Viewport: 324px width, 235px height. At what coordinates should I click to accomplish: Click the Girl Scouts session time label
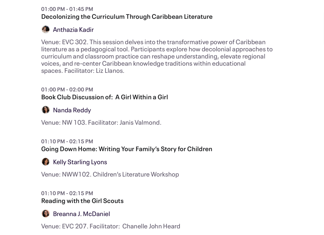(67, 193)
